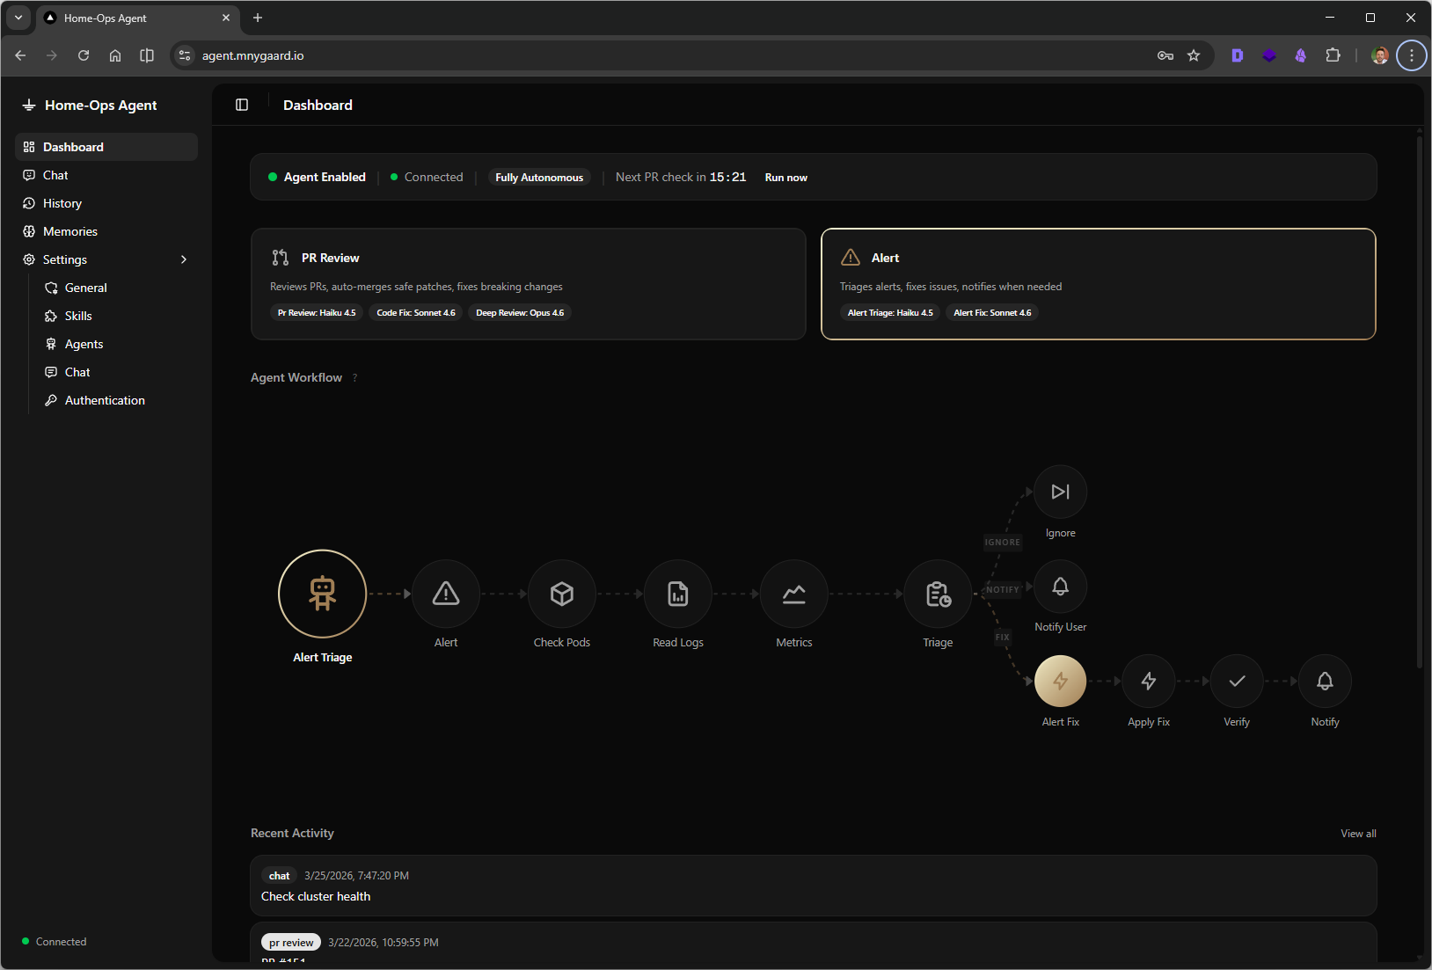Click the Metrics chart node

pos(794,594)
